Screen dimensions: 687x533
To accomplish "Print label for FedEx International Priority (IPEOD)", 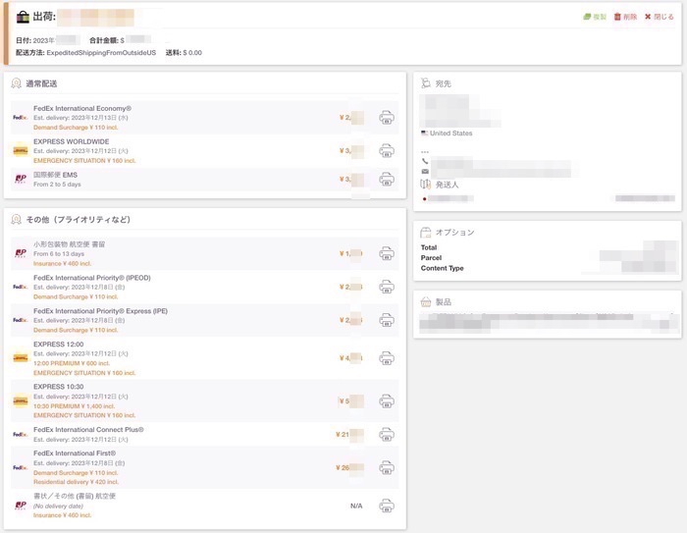I will coord(387,287).
